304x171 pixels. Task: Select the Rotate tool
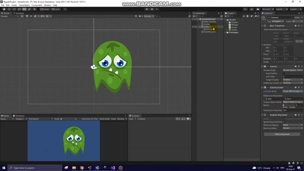14,9
